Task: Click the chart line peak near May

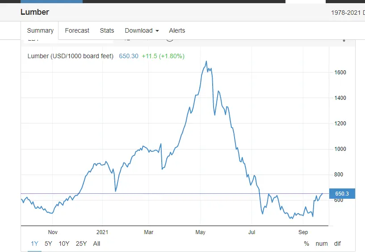Action: [206, 61]
